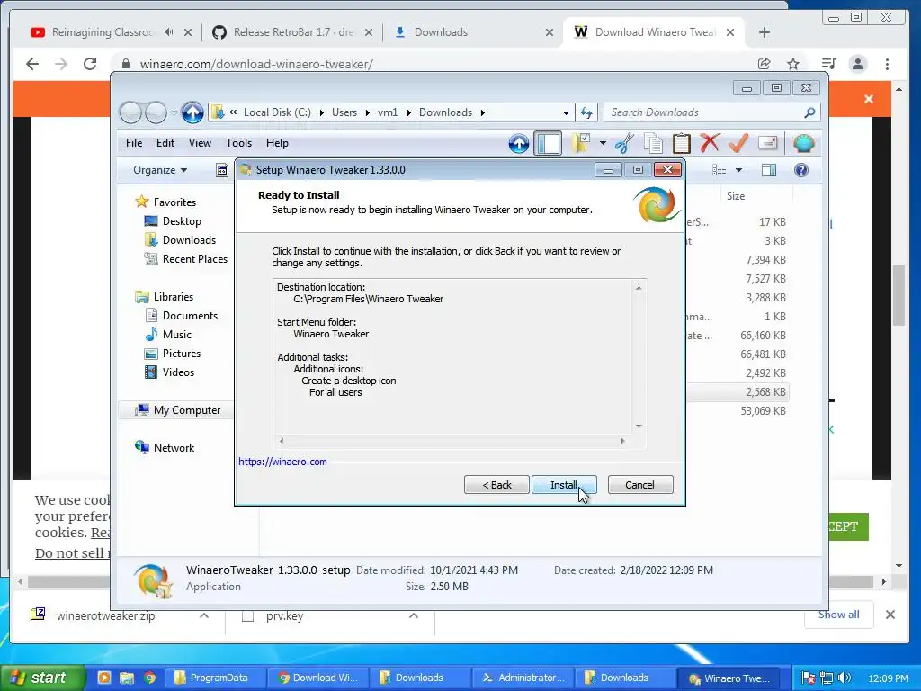This screenshot has width=921, height=691.
Task: Select Desktop under Favorites
Action: pyautogui.click(x=182, y=221)
